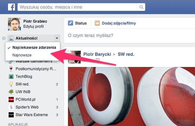Open Piotr Barycki avatar thumbnail

click(x=74, y=57)
